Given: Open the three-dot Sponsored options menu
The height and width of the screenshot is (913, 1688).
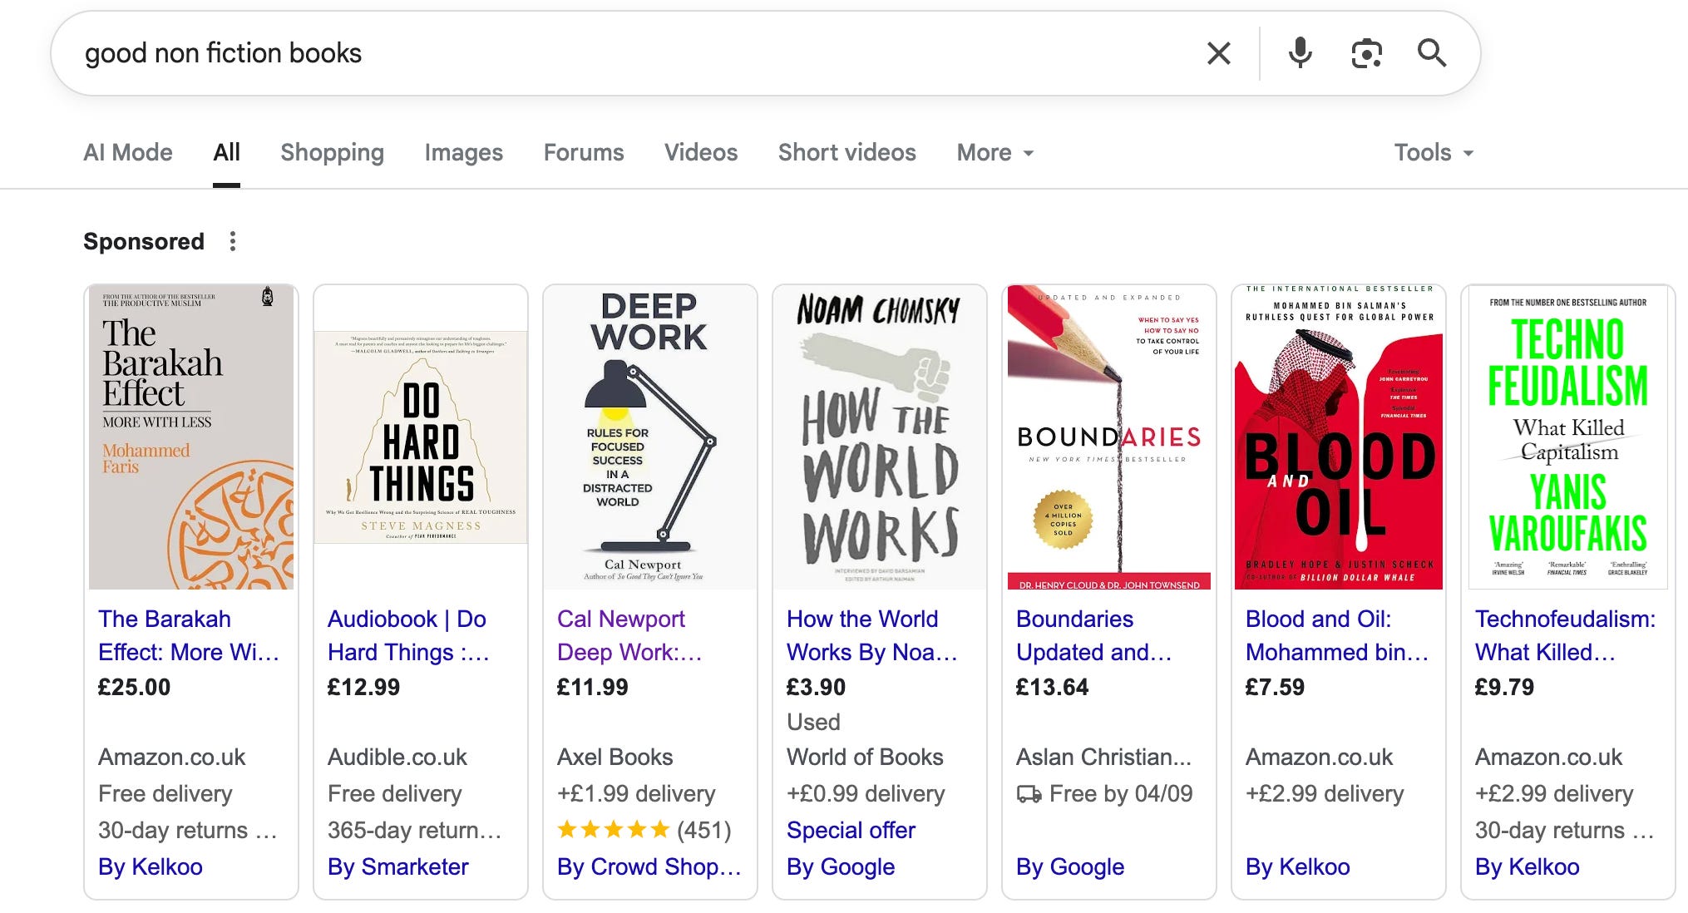Looking at the screenshot, I should pos(233,241).
